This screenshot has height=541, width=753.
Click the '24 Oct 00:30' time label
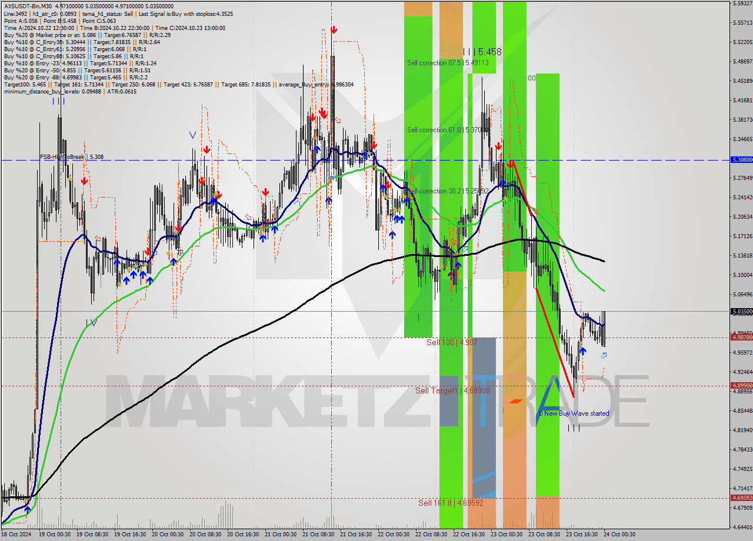619,535
